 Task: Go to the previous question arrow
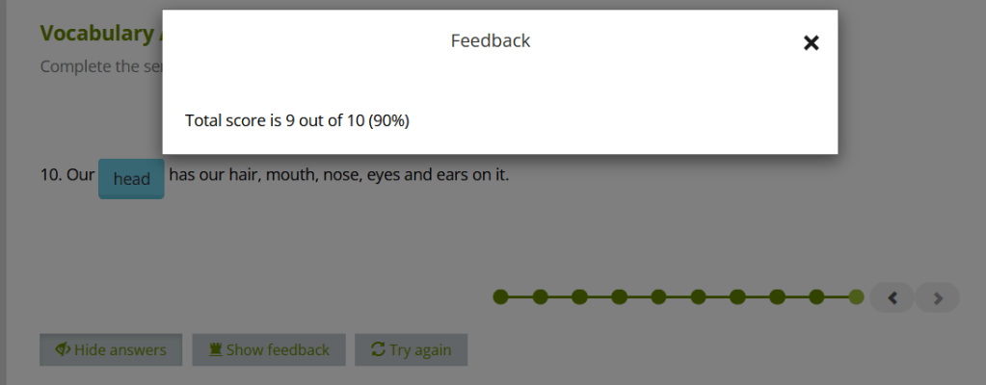893,297
